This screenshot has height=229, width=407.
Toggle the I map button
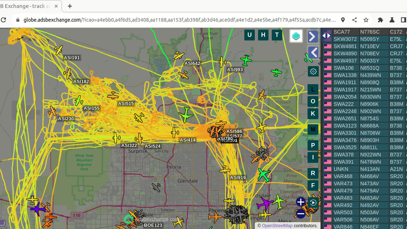click(x=313, y=157)
